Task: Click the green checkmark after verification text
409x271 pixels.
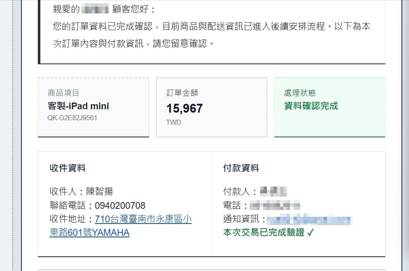Action: (310, 232)
